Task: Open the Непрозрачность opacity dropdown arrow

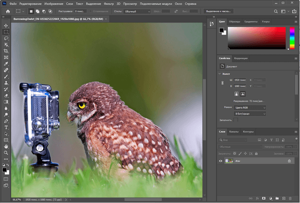Action: pos(296,147)
